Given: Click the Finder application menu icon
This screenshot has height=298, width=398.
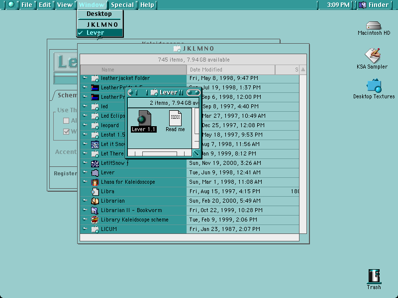Looking at the screenshot, I should (363, 5).
